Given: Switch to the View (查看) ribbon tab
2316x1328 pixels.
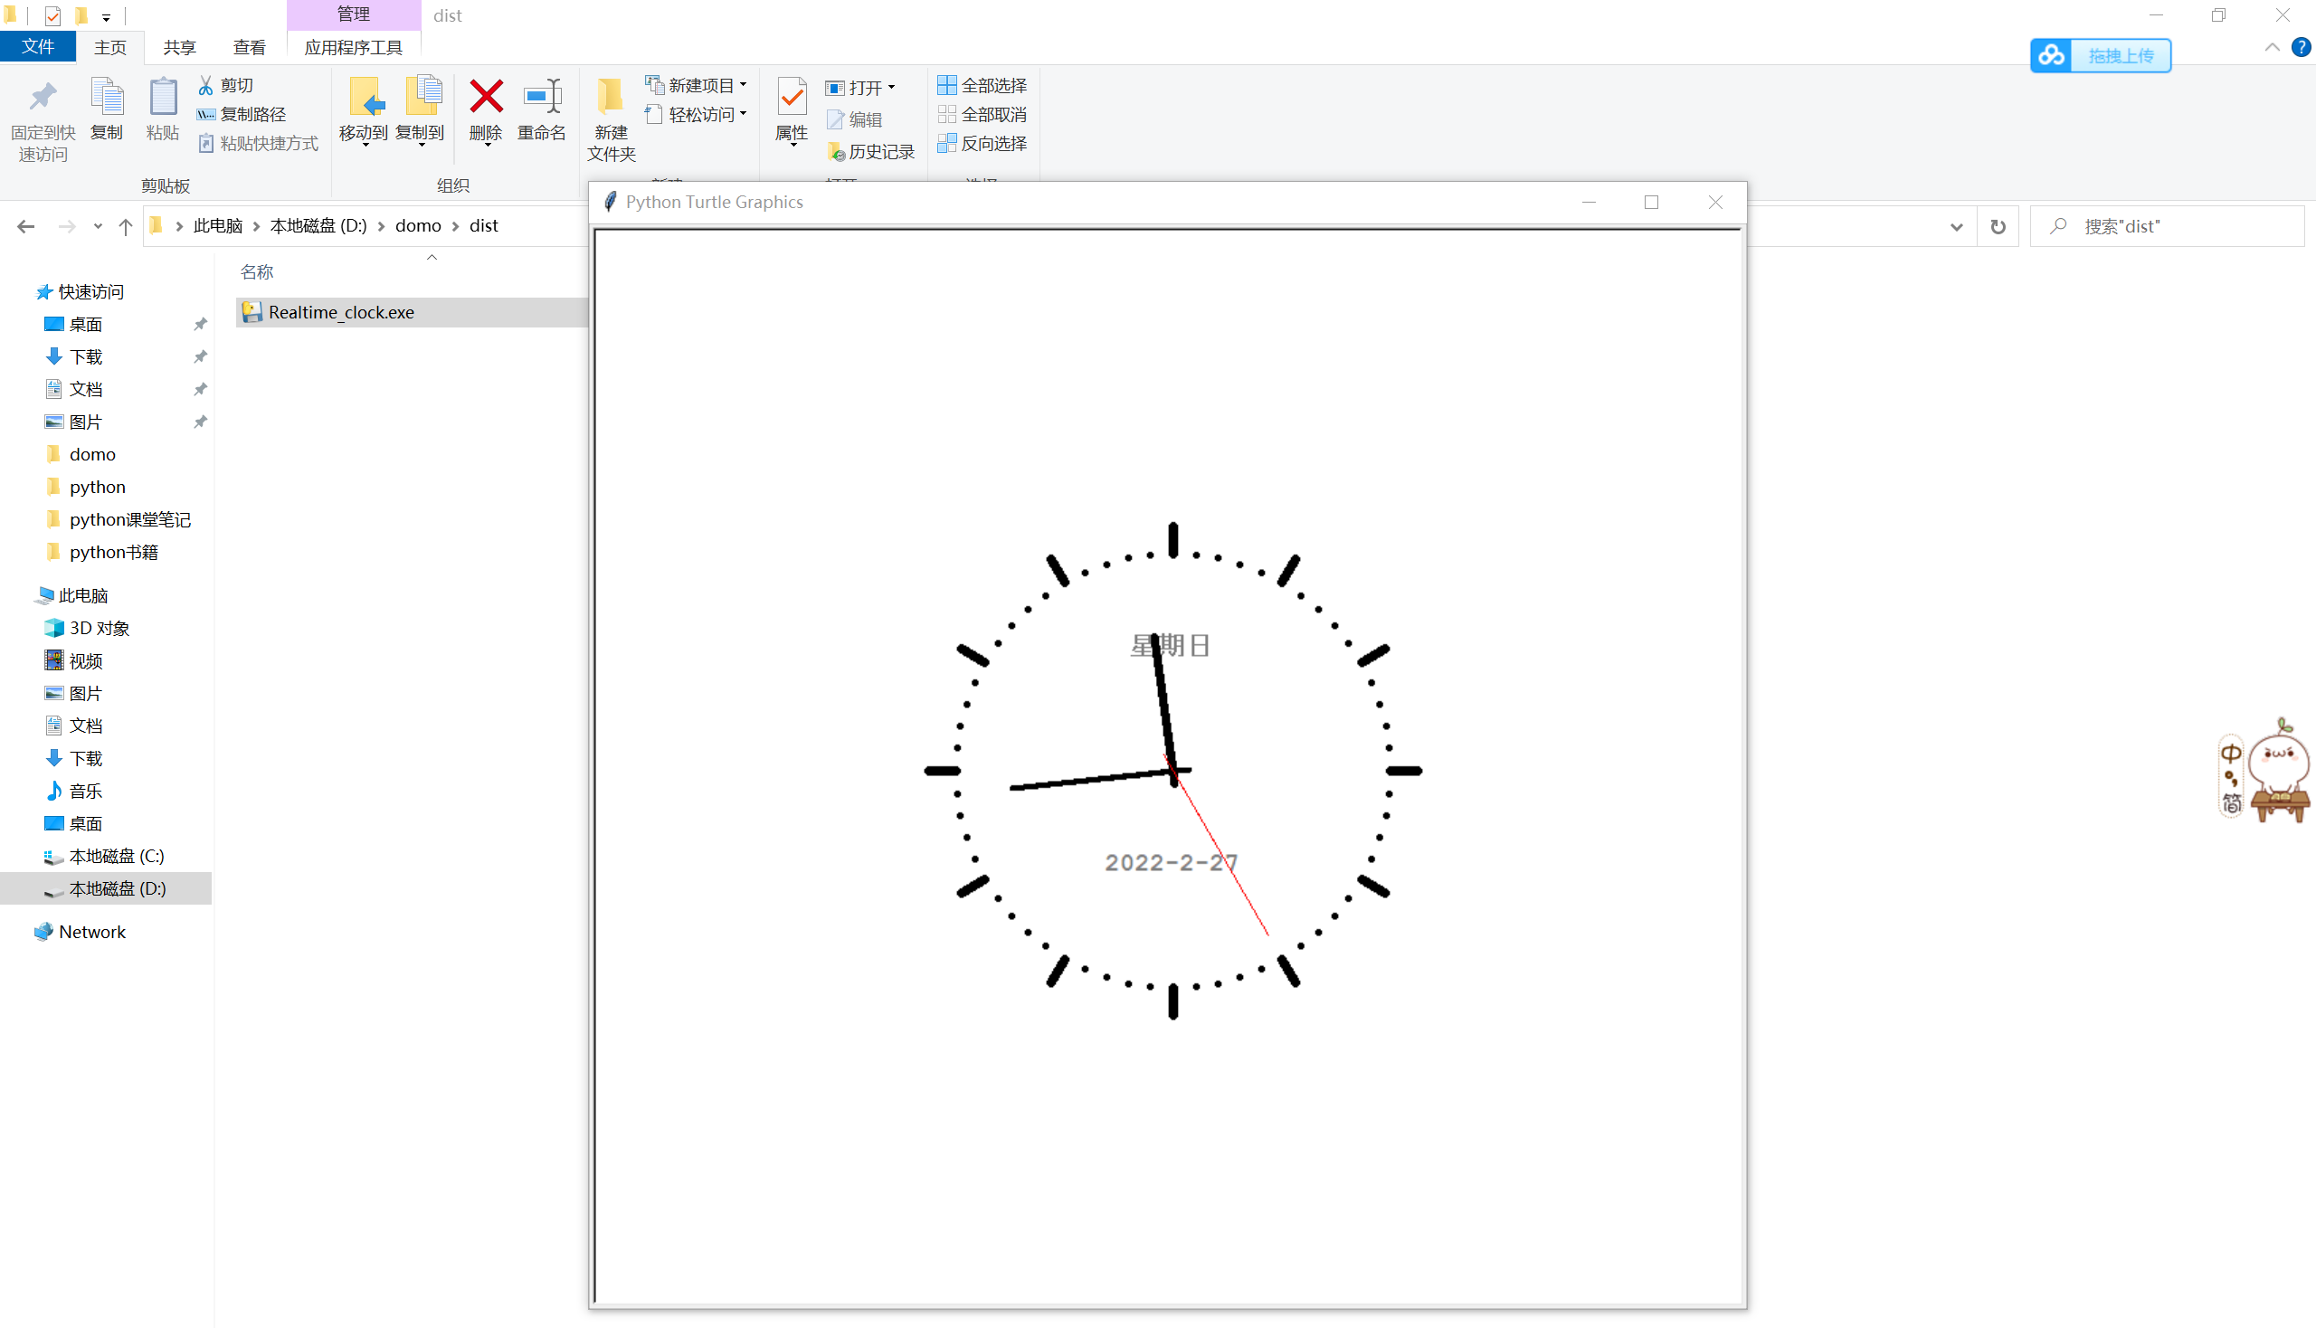Looking at the screenshot, I should [x=249, y=47].
